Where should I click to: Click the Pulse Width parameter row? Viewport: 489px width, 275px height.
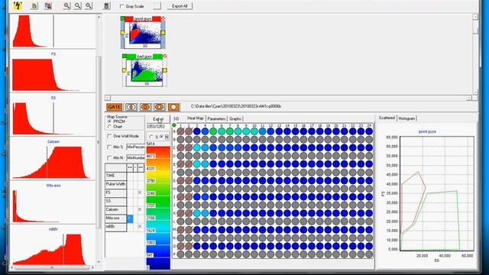[115, 184]
